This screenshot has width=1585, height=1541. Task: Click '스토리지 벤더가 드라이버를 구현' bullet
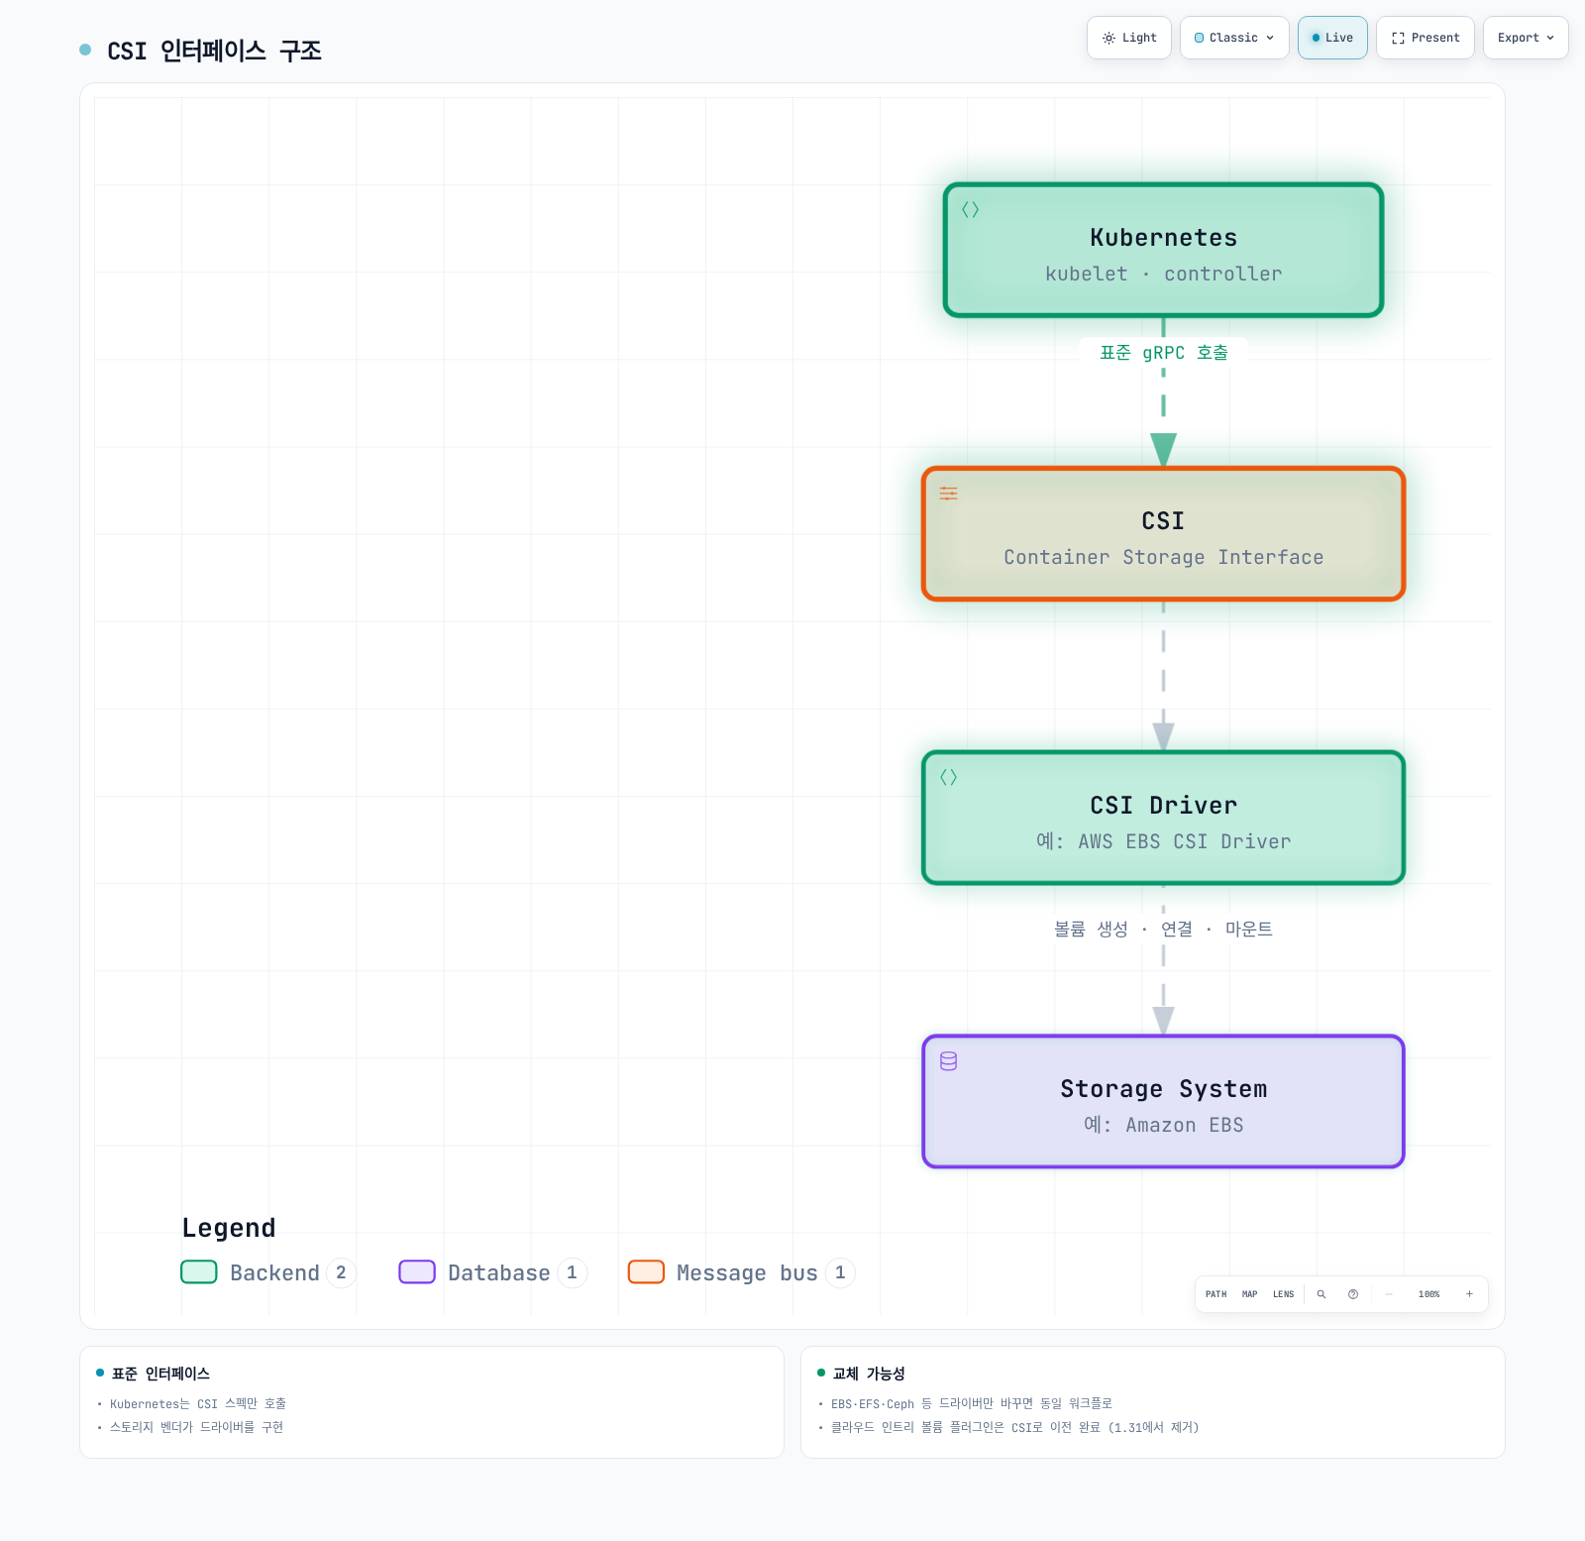[x=196, y=1427]
